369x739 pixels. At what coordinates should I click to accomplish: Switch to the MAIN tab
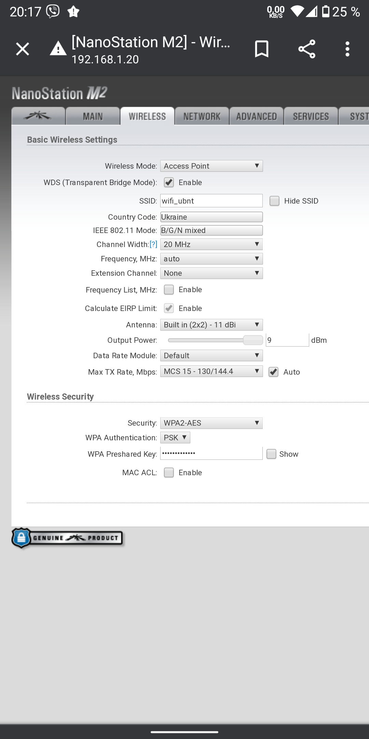93,116
